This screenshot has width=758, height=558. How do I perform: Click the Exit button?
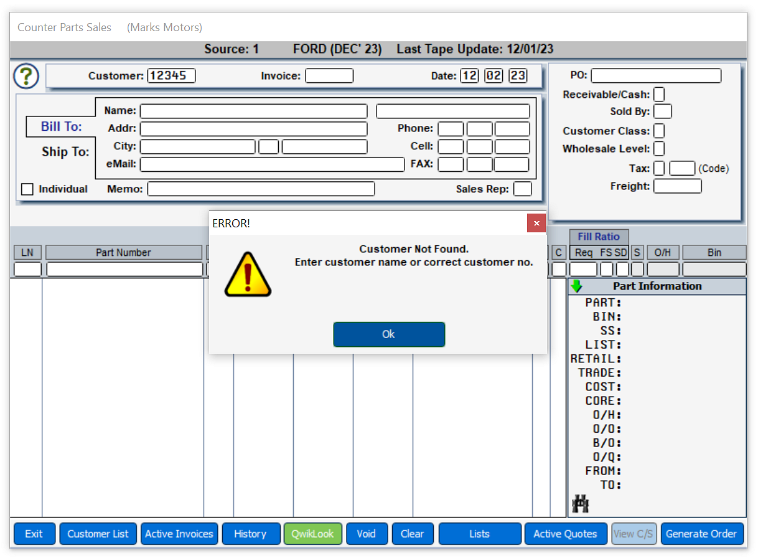[34, 534]
